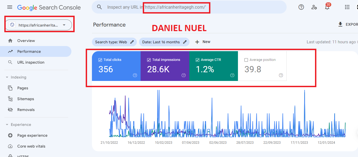This screenshot has width=358, height=157.
Task: Enable the Average position metric
Action: [x=246, y=60]
